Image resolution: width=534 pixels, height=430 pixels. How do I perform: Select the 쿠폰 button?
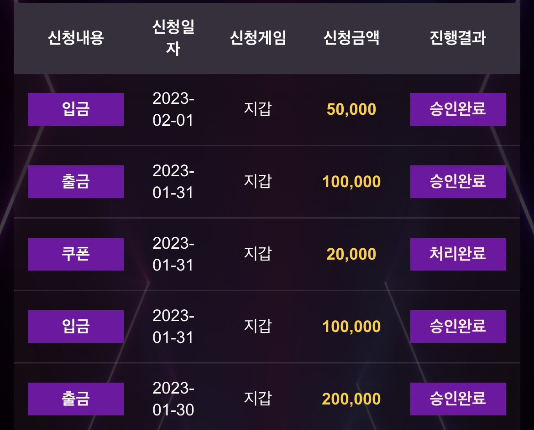pyautogui.click(x=76, y=254)
